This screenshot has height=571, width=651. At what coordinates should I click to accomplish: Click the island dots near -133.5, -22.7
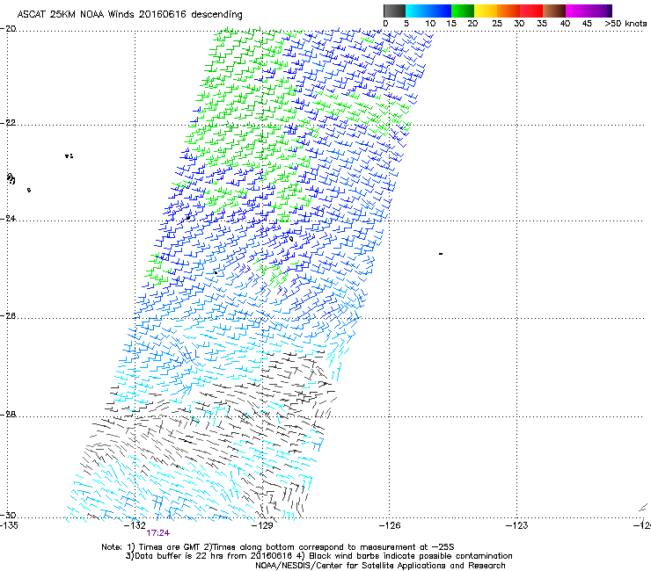pyautogui.click(x=69, y=156)
